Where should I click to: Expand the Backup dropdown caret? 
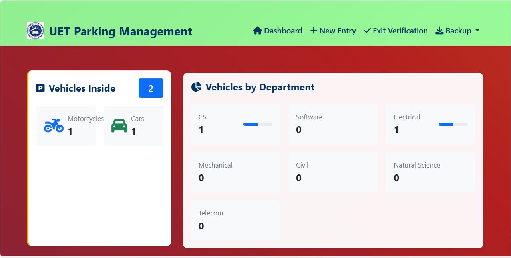[477, 31]
